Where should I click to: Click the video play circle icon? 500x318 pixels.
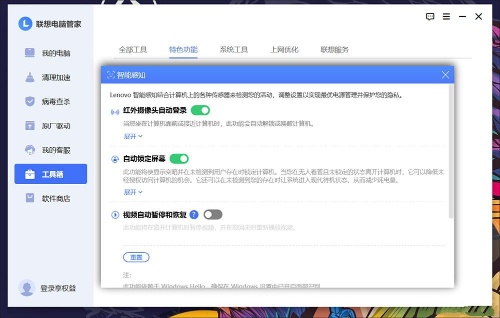pos(115,215)
